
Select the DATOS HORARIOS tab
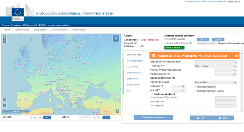click(x=134, y=85)
